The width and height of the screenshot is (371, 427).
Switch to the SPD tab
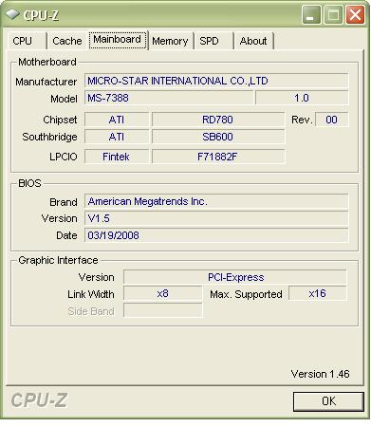click(x=213, y=41)
